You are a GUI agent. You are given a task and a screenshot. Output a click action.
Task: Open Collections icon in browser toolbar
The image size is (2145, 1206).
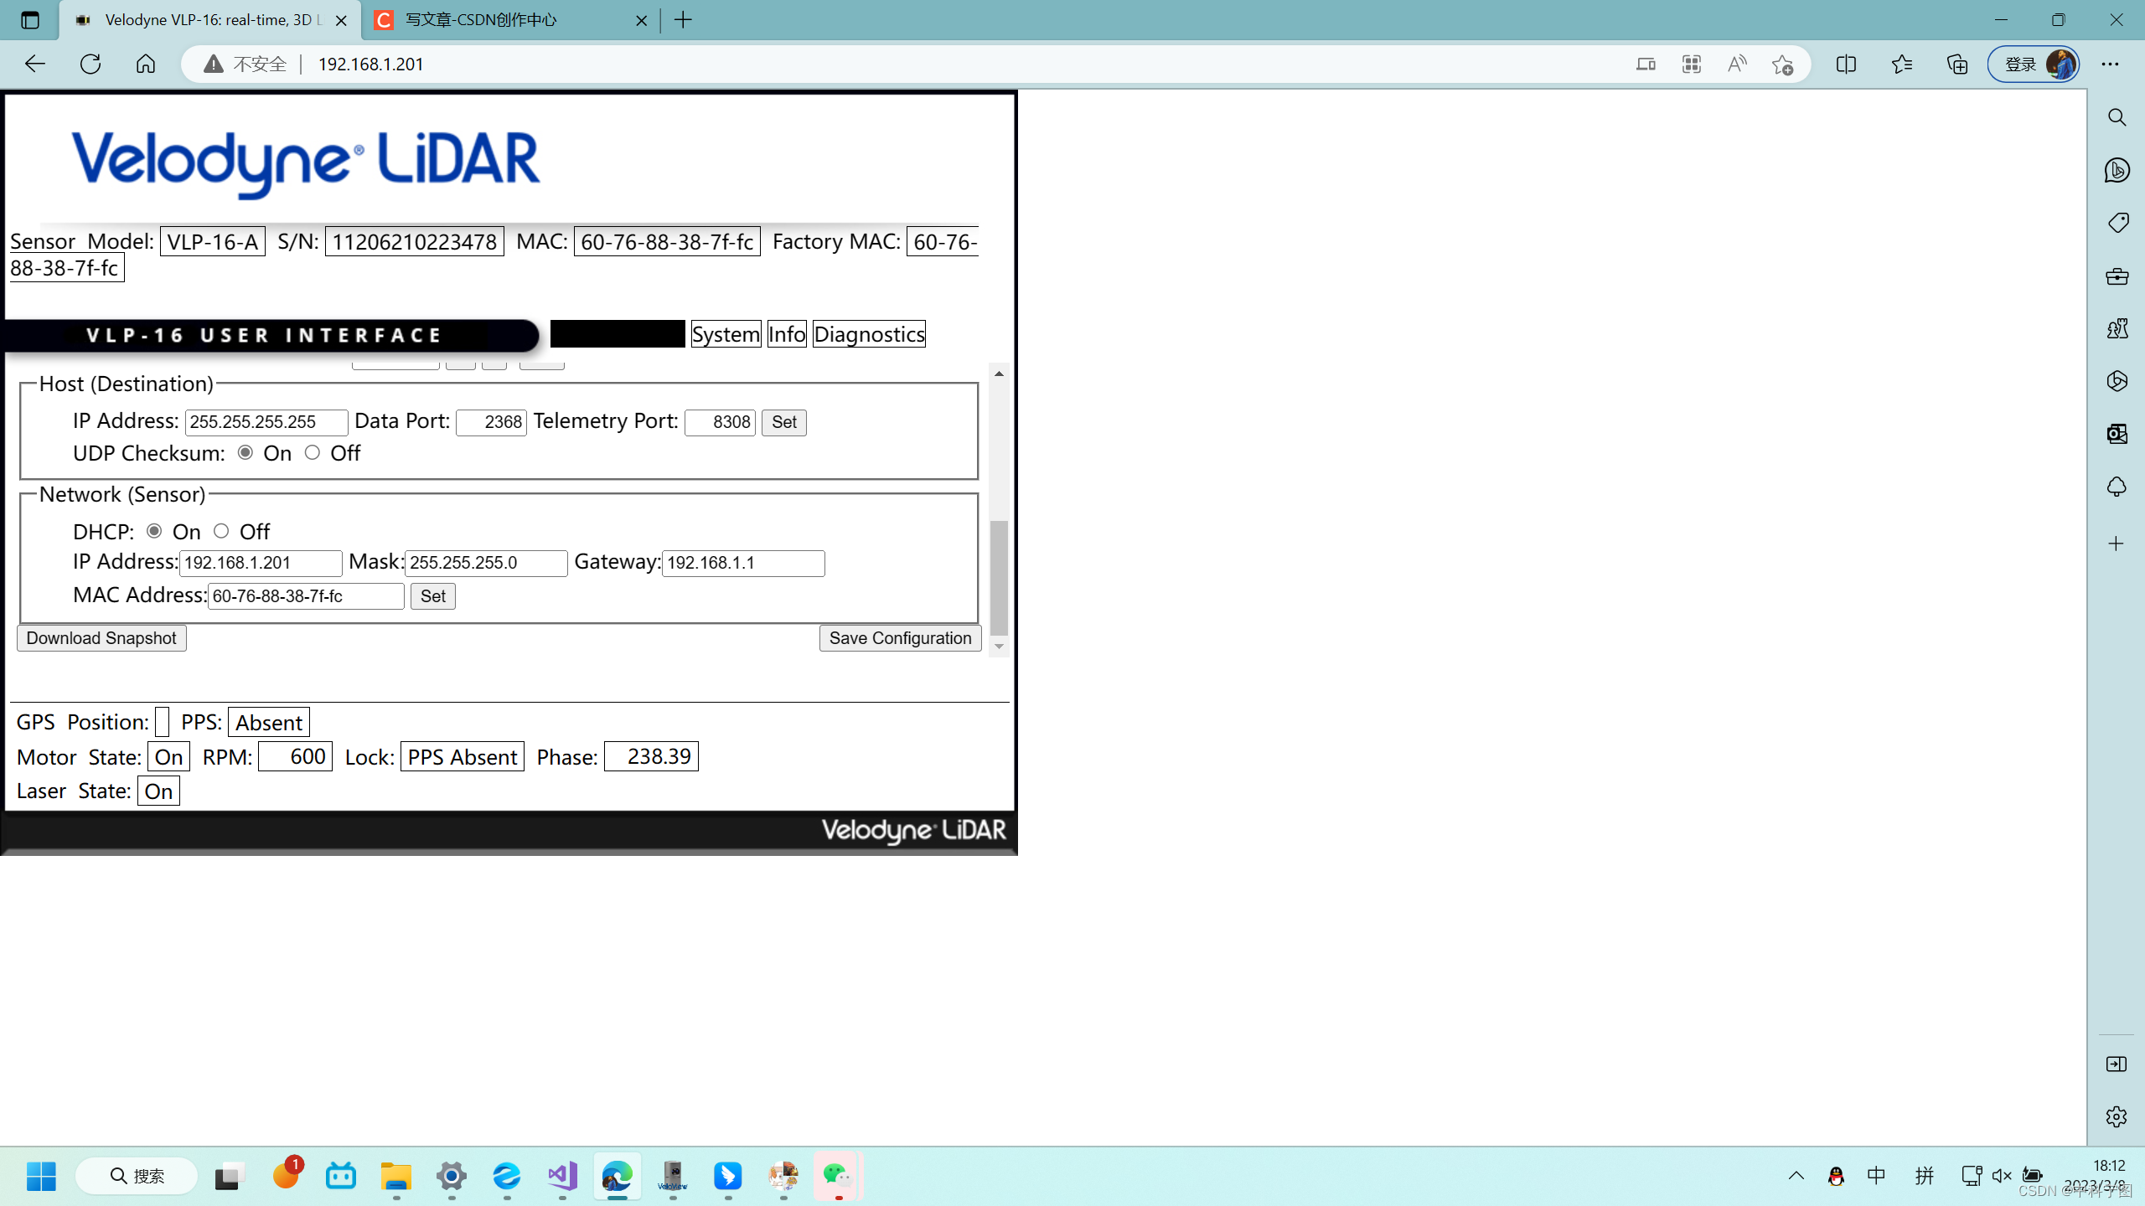pyautogui.click(x=1957, y=64)
